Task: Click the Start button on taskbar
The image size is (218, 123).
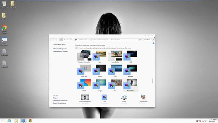Action: (3, 121)
